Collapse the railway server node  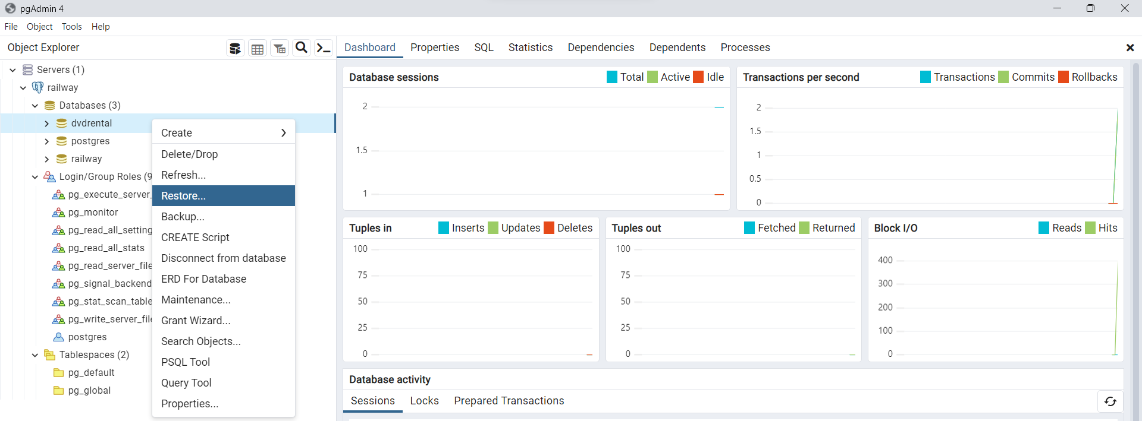click(x=23, y=88)
